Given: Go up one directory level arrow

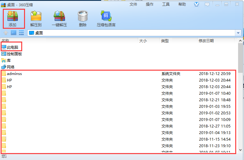Looking at the screenshot, I should [x=6, y=33].
